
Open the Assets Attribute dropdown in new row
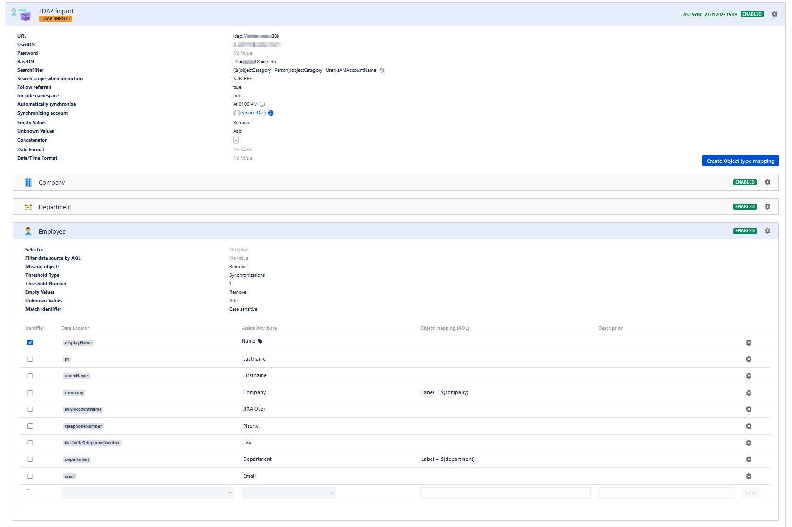289,493
